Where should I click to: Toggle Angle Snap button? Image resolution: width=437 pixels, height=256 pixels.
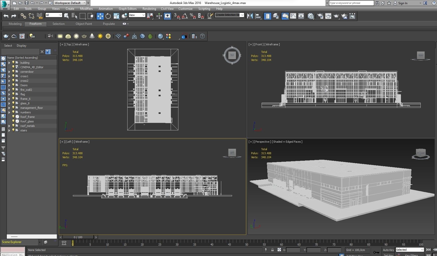[185, 16]
